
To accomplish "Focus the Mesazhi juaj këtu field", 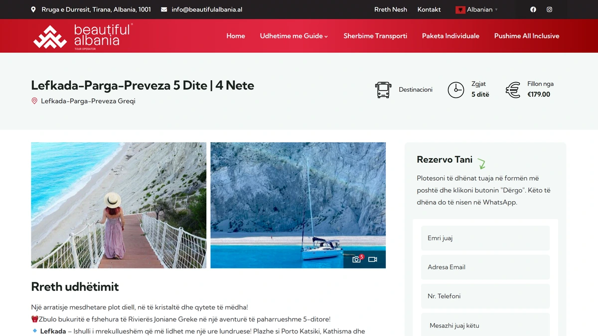I will pyautogui.click(x=485, y=325).
